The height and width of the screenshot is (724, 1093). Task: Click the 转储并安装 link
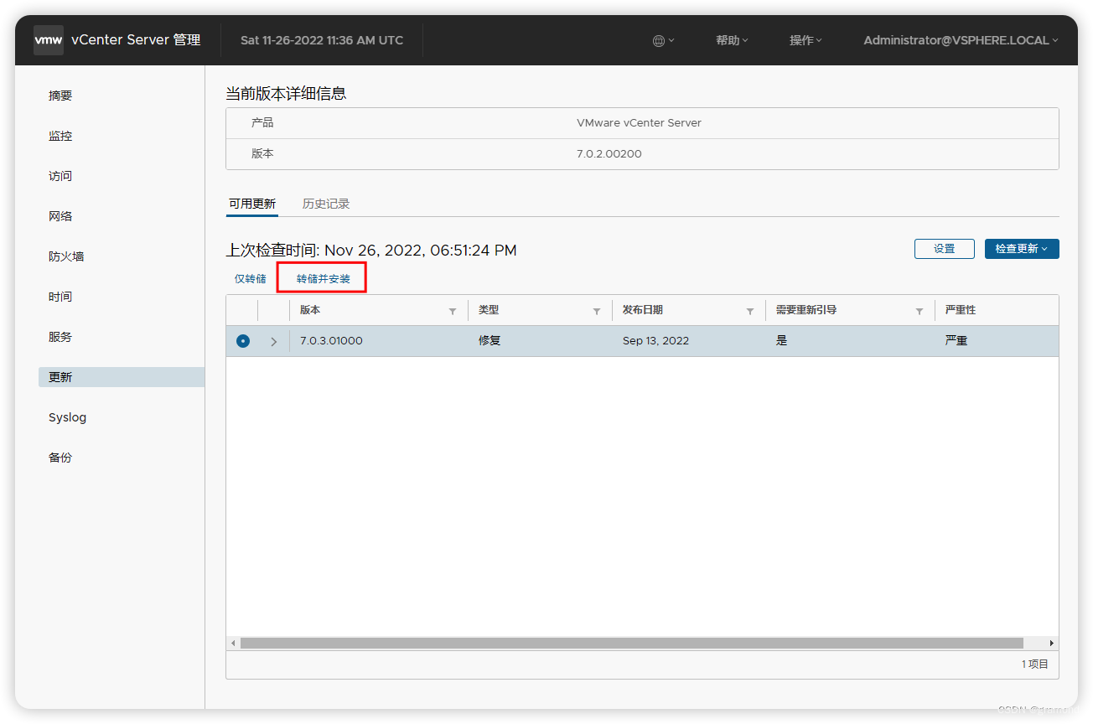[324, 279]
